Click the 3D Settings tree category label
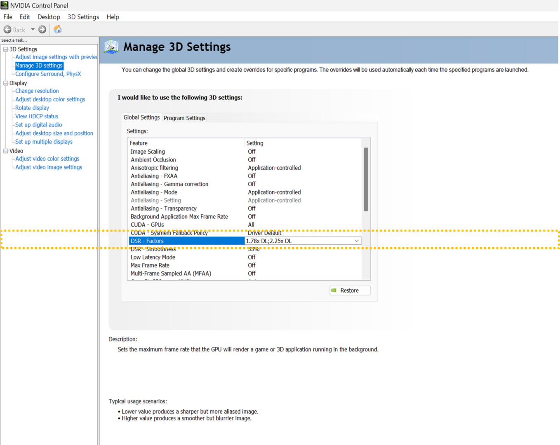Screen dimensions: 560x445 pos(23,49)
